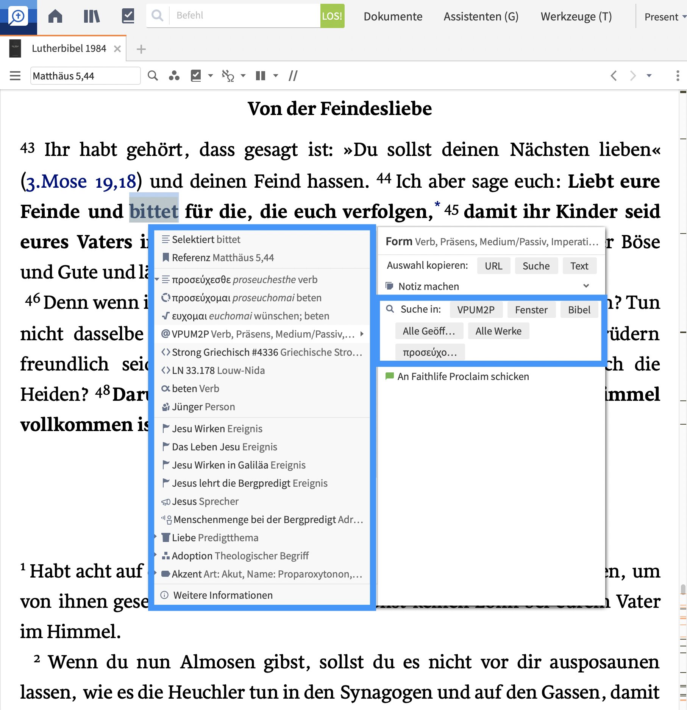Expand the Notiz machen chevron

tap(586, 286)
